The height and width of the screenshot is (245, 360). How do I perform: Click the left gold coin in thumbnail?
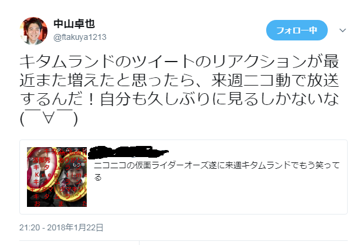point(42,169)
